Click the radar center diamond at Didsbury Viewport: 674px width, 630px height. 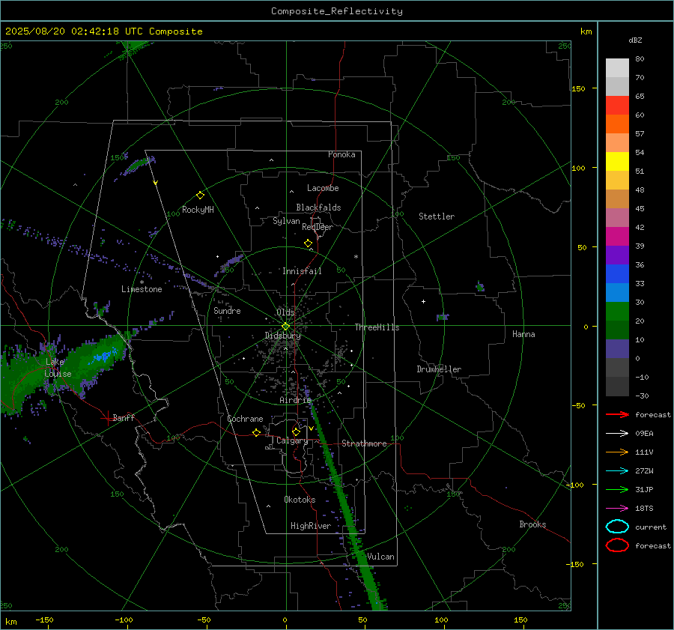[x=285, y=326]
